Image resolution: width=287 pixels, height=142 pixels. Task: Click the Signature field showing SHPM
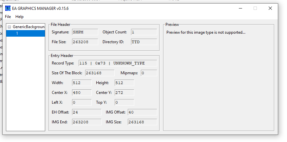click(85, 32)
